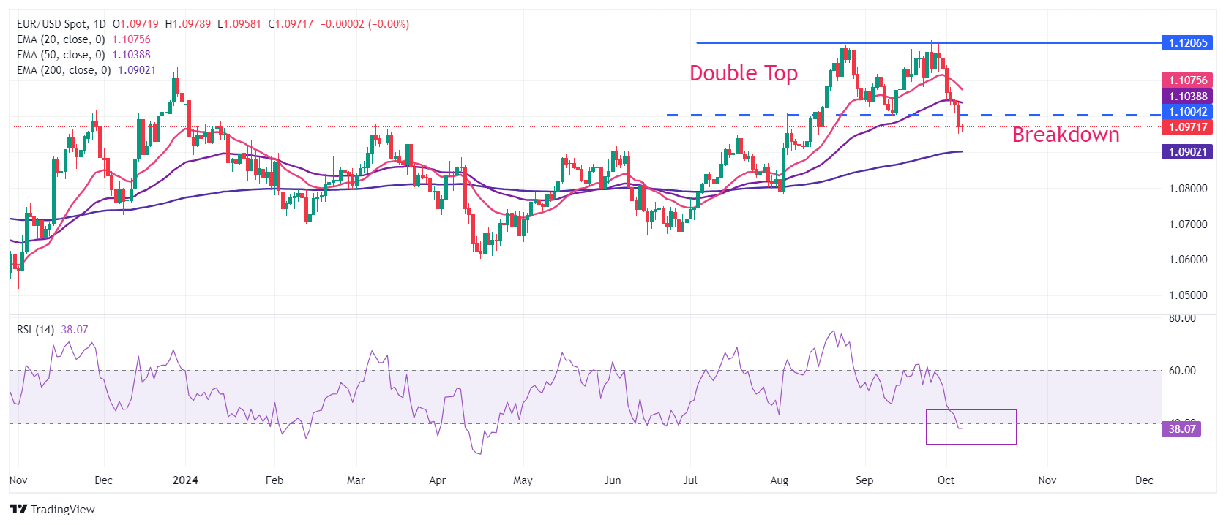
Task: Select the EMA 50 indicator legend
Action: click(x=60, y=55)
